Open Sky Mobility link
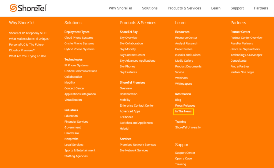This screenshot has height=168, width=274. point(128,49)
